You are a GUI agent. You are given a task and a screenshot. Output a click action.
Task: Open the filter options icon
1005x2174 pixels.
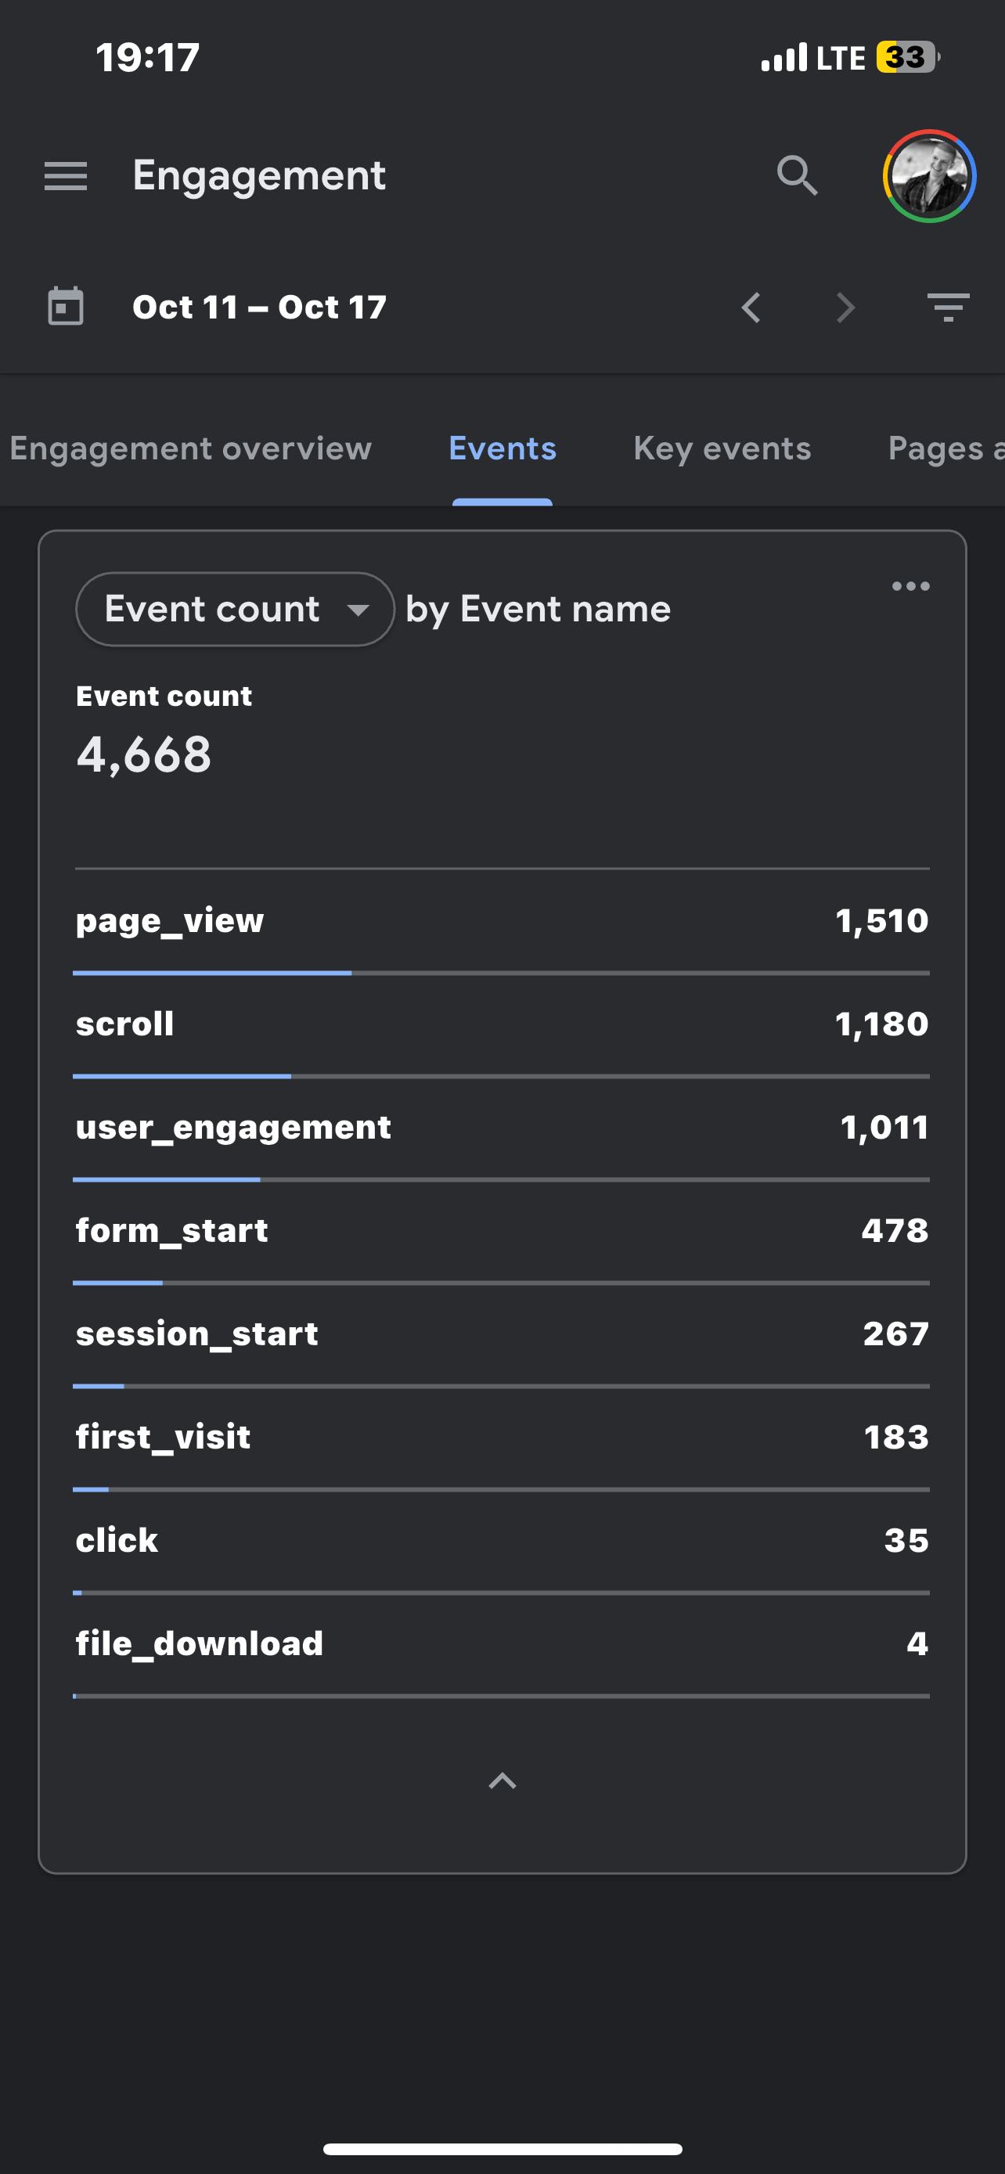click(x=949, y=308)
